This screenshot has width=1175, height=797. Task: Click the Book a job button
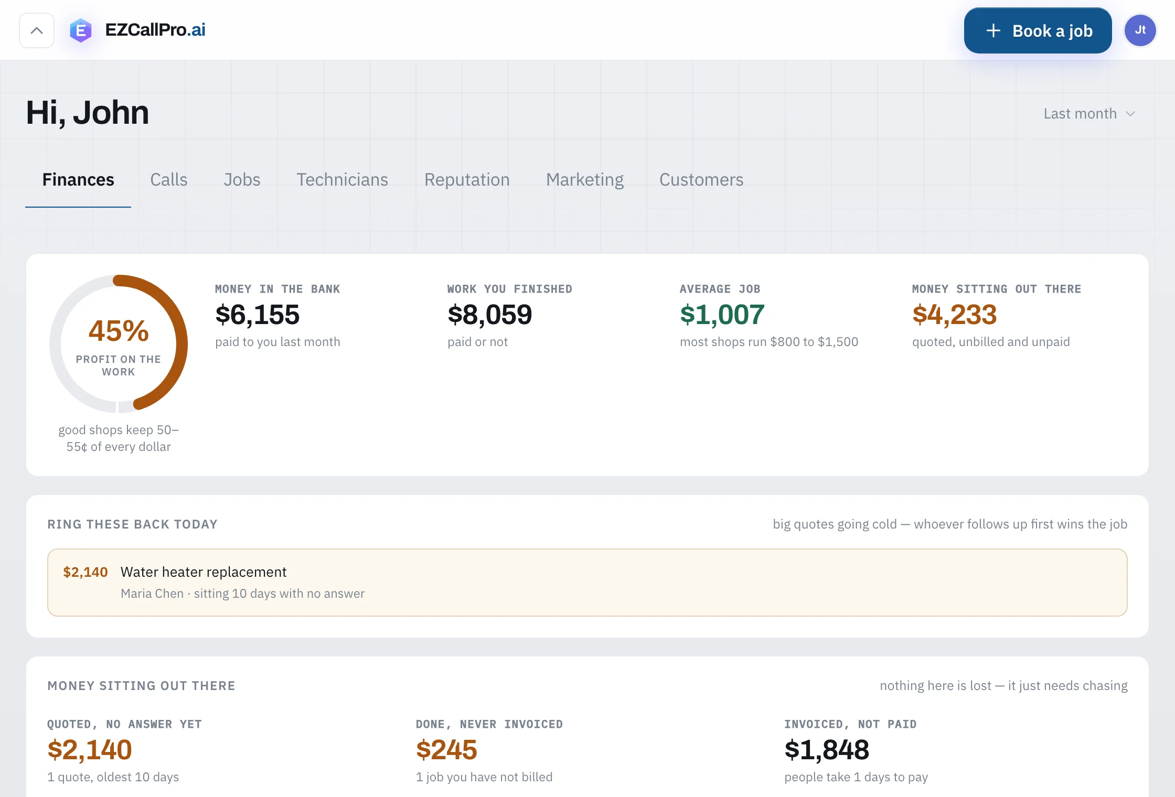tap(1038, 30)
